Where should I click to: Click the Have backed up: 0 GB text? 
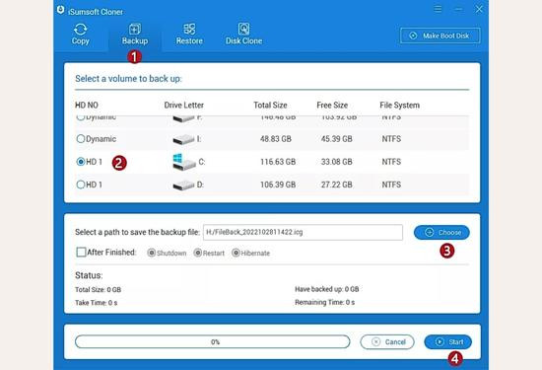coord(326,289)
